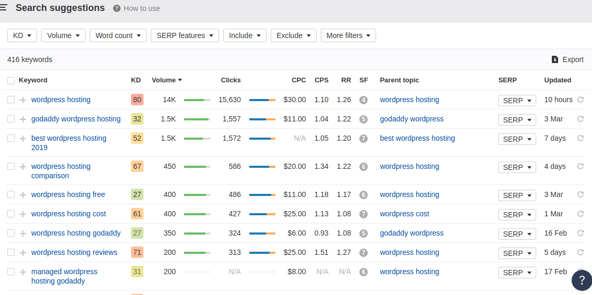The width and height of the screenshot is (592, 295).
Task: Refresh godaddy wordpress hosting row data
Action: pos(581,119)
